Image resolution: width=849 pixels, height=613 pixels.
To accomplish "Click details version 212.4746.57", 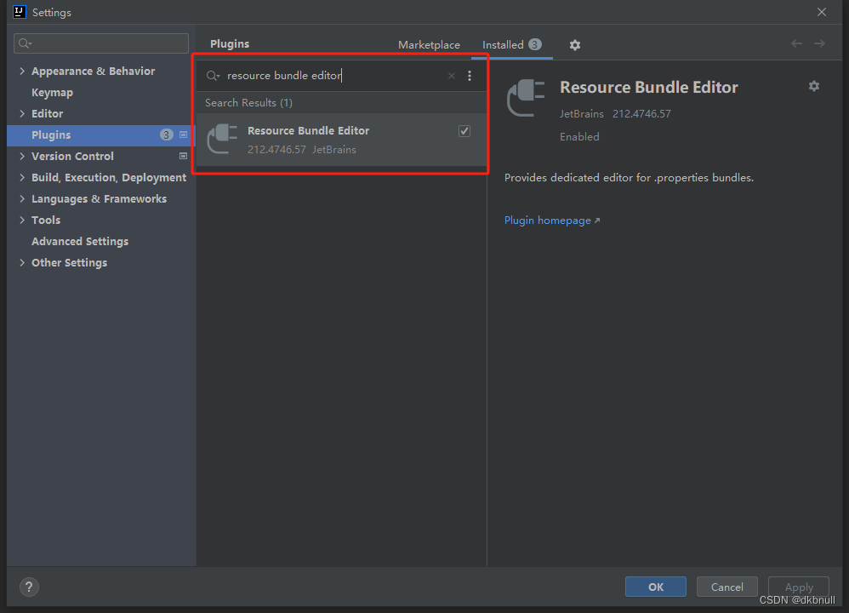I will click(x=641, y=114).
